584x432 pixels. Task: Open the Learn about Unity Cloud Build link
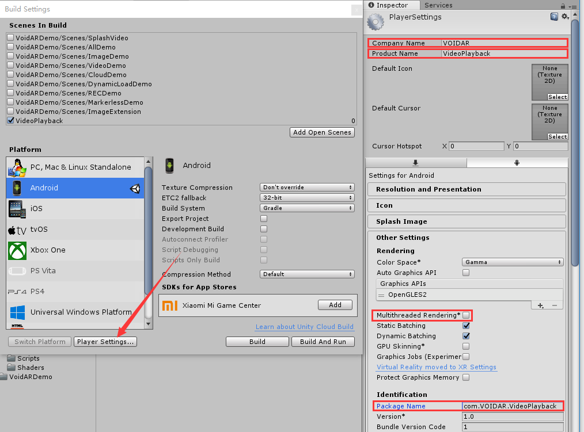(304, 327)
